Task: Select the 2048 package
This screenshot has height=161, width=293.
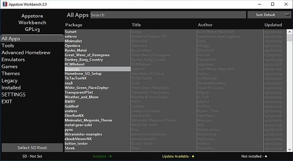Action: (97, 83)
